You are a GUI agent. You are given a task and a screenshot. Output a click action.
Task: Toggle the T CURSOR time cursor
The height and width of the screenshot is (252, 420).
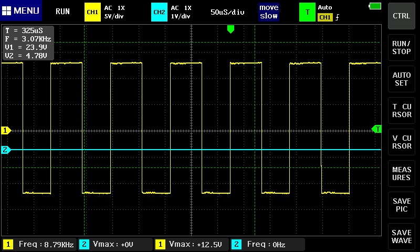click(402, 111)
